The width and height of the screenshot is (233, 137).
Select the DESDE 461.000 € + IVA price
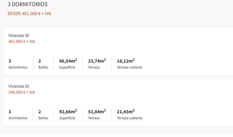(29, 13)
